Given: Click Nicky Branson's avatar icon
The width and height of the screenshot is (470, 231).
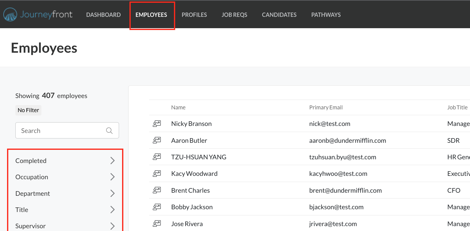Looking at the screenshot, I should pos(157,123).
